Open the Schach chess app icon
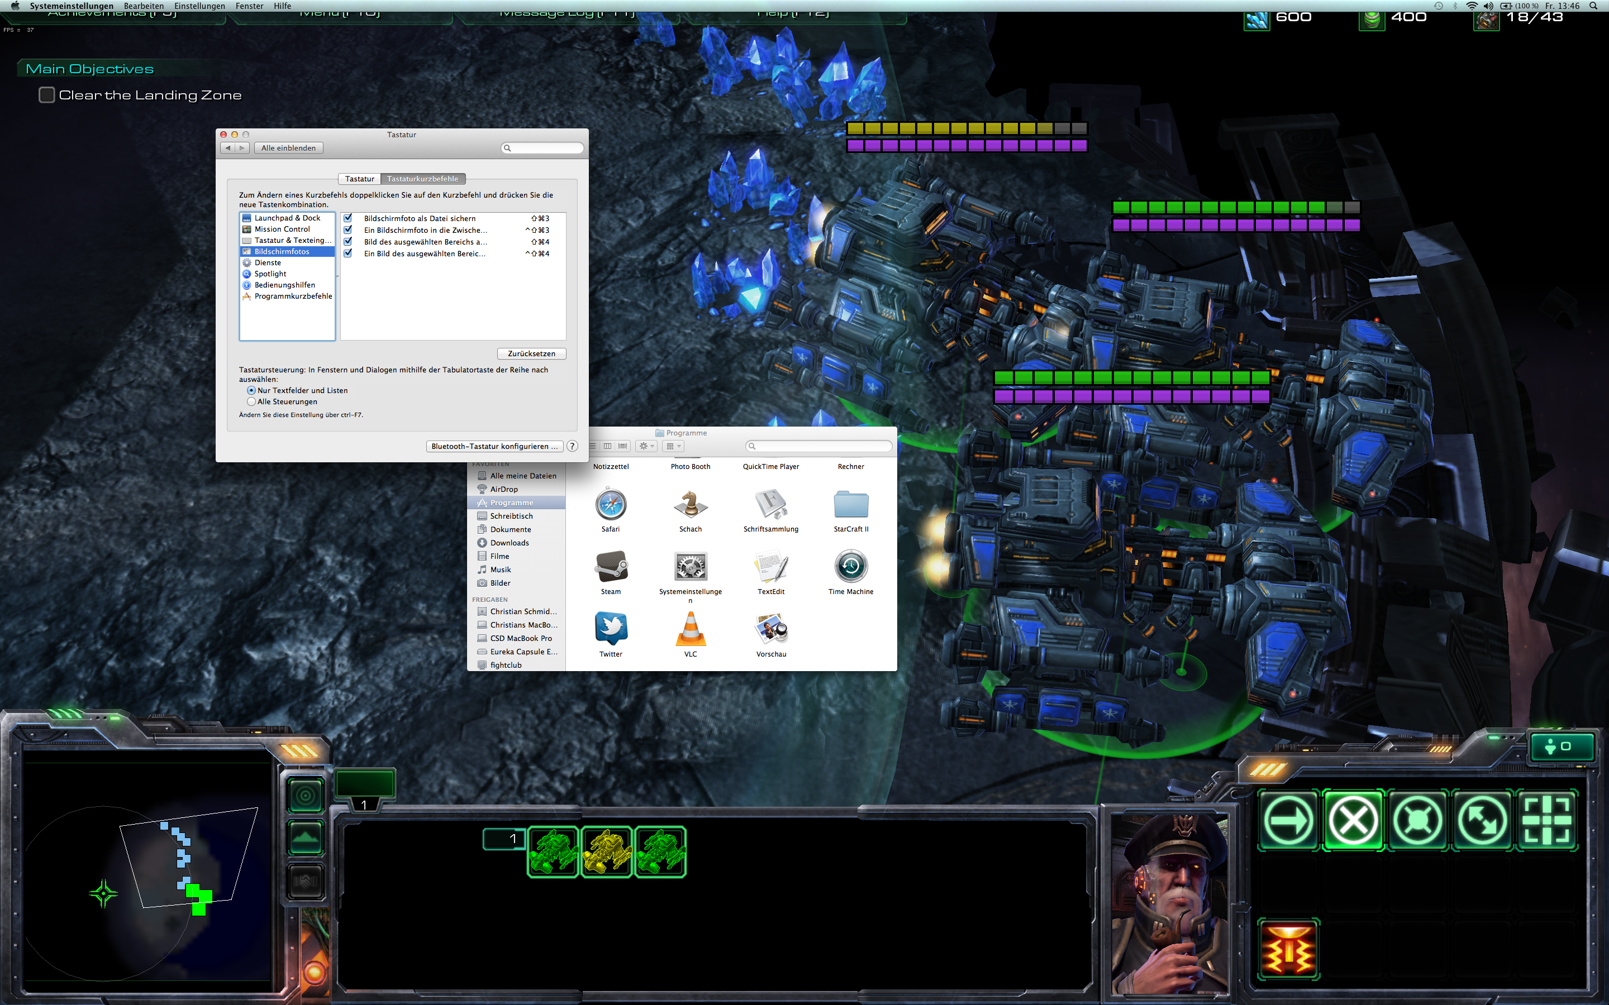 pos(690,505)
